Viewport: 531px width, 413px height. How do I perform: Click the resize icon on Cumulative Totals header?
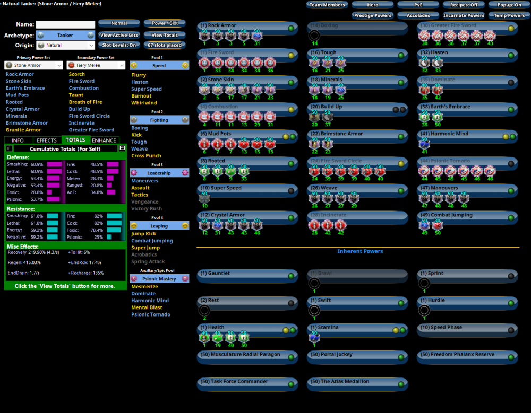point(122,149)
